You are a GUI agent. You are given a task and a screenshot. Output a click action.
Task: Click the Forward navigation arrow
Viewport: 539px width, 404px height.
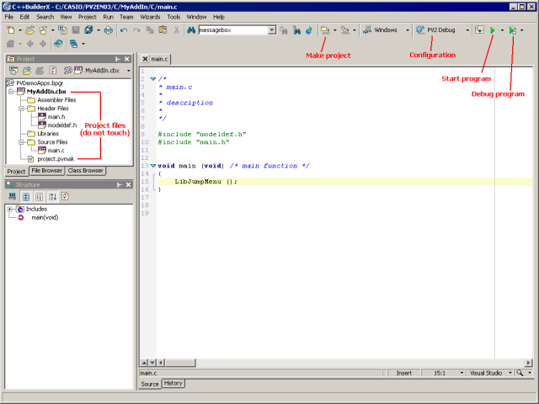[x=43, y=44]
